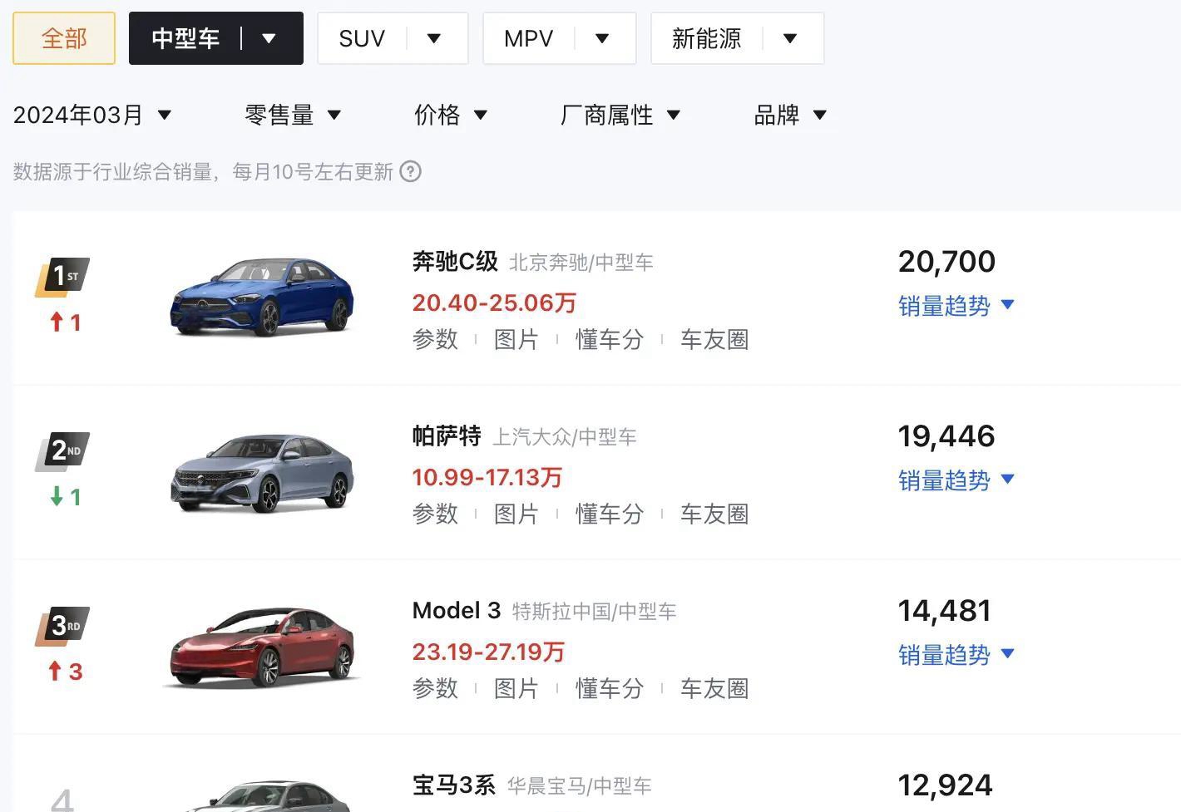
Task: Click the 华晨宝马/中型车 manufacturer label
Action: [x=579, y=786]
